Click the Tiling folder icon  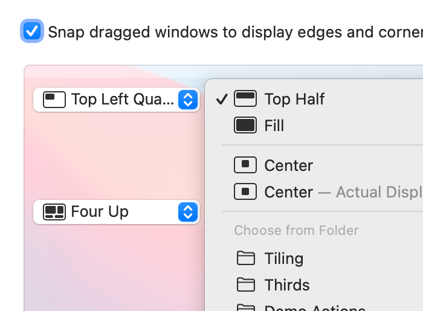click(x=245, y=258)
